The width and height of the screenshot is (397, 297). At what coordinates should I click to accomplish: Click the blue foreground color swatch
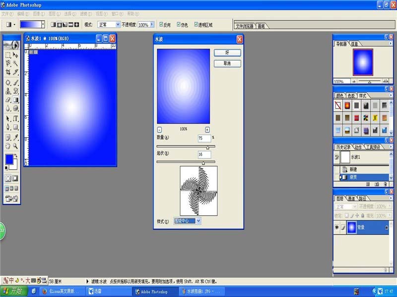[x=9, y=159]
